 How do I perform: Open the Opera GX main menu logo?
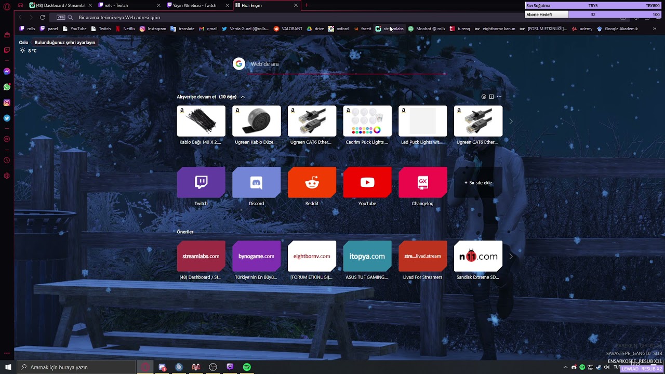pyautogui.click(x=7, y=6)
